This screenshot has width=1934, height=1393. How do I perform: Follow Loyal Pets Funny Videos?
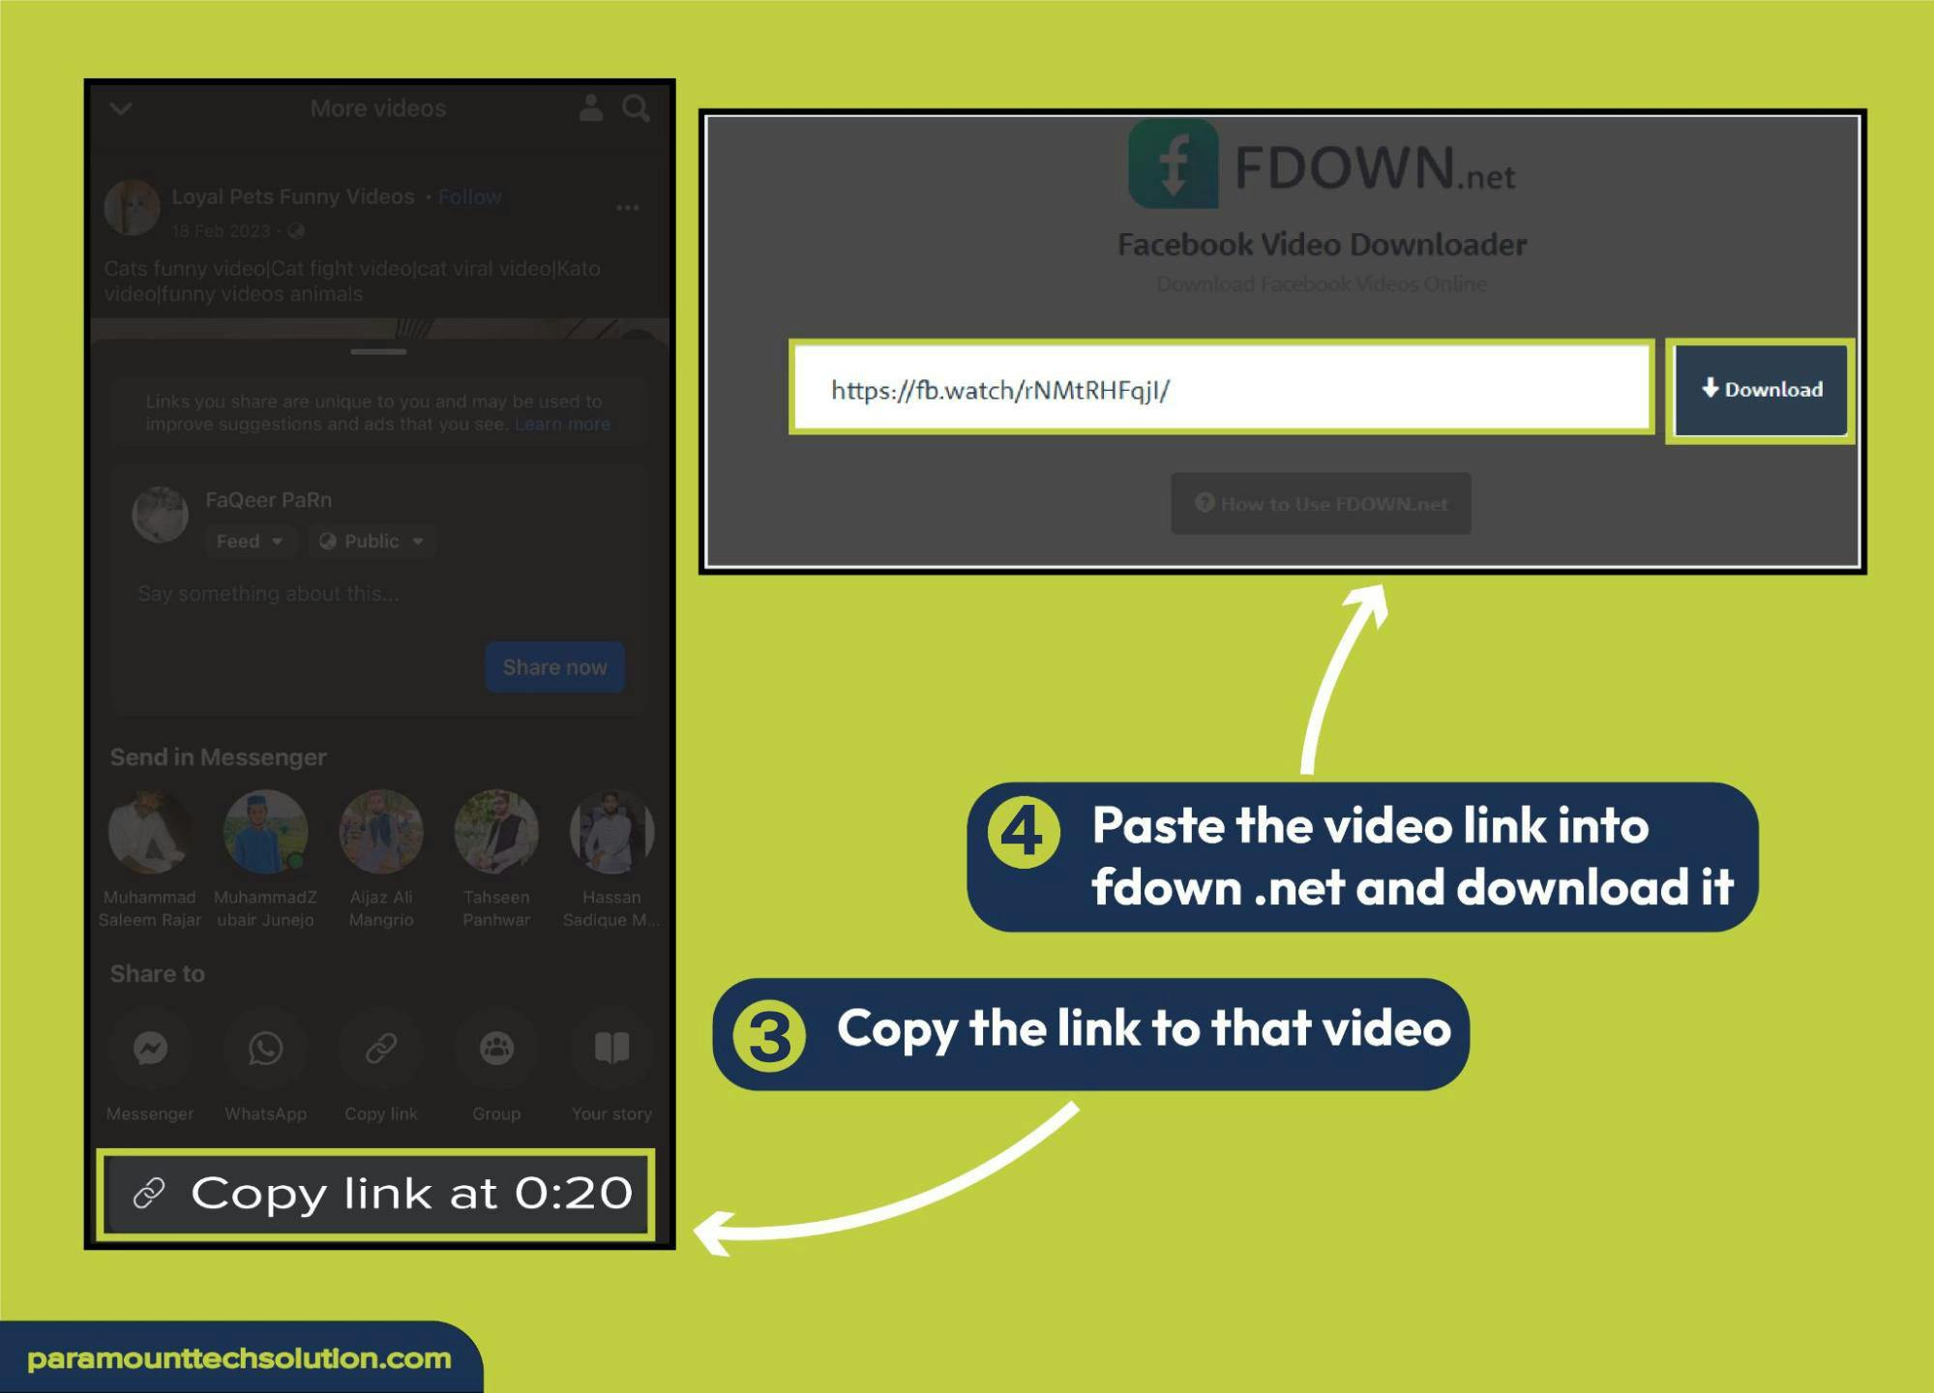[x=470, y=197]
